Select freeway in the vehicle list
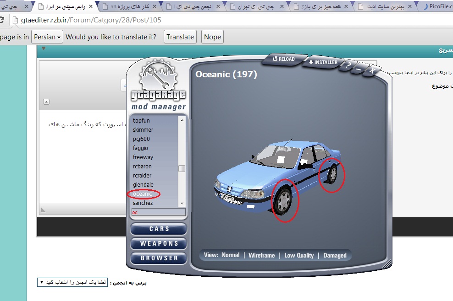Screen dimensions: 453x301 pyautogui.click(x=143, y=157)
